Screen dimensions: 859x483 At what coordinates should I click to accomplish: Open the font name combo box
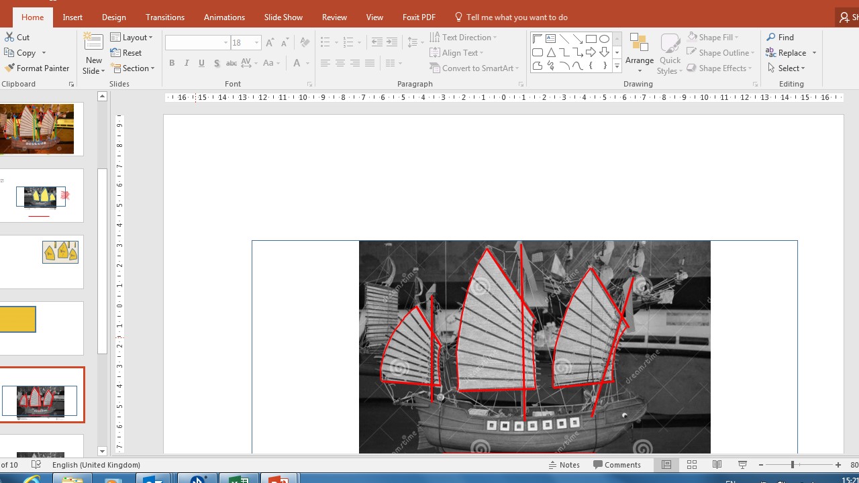pyautogui.click(x=197, y=42)
